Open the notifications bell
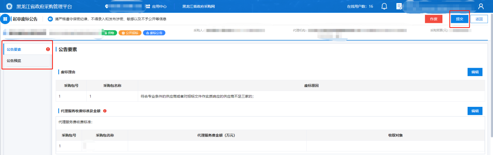The width and height of the screenshot is (493, 155). 384,7
